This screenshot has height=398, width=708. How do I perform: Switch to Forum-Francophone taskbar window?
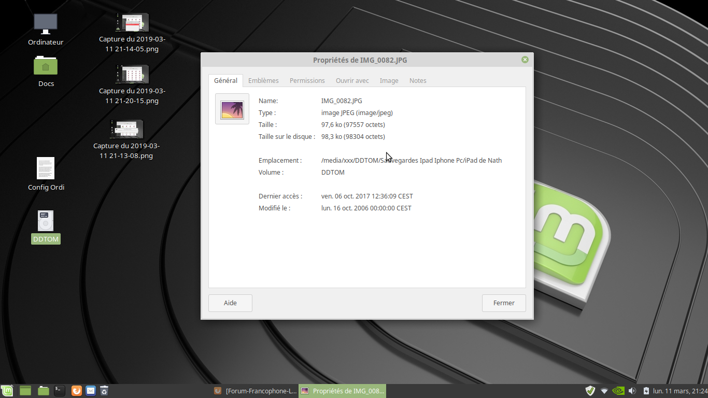coord(256,391)
